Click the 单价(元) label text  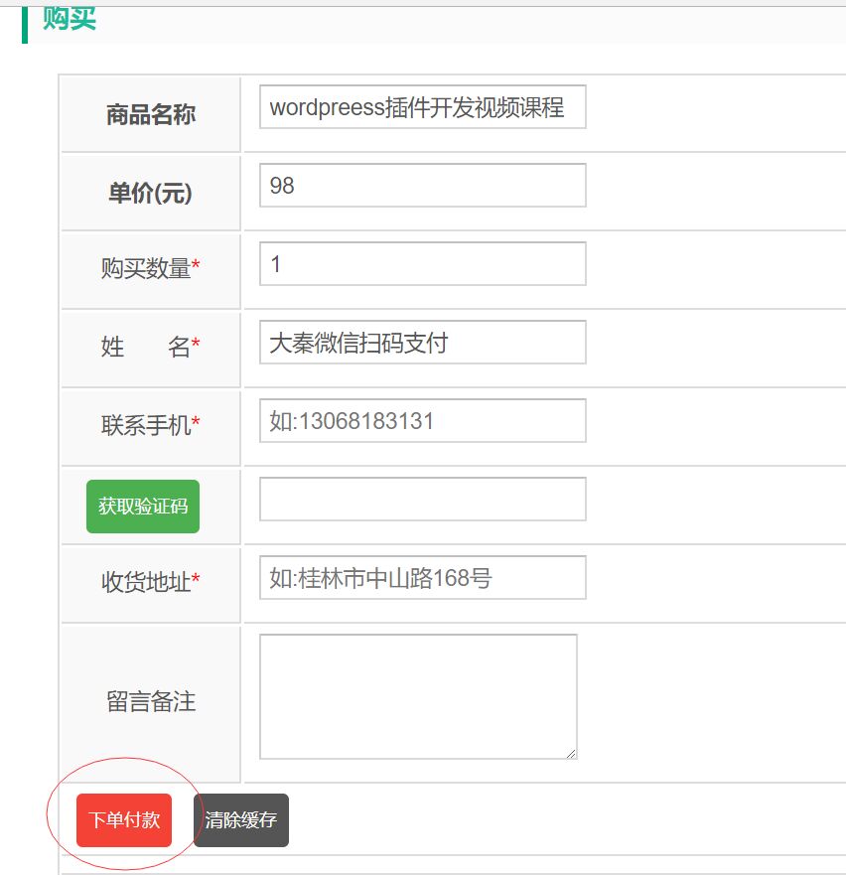point(150,193)
